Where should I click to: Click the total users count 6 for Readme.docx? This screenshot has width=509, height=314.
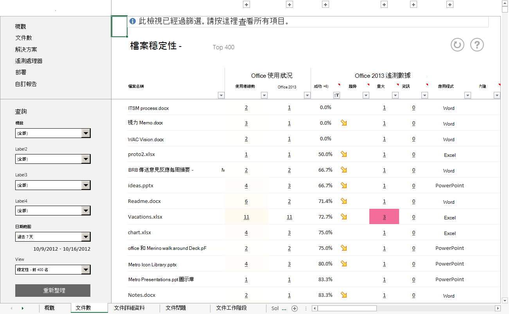click(246, 201)
